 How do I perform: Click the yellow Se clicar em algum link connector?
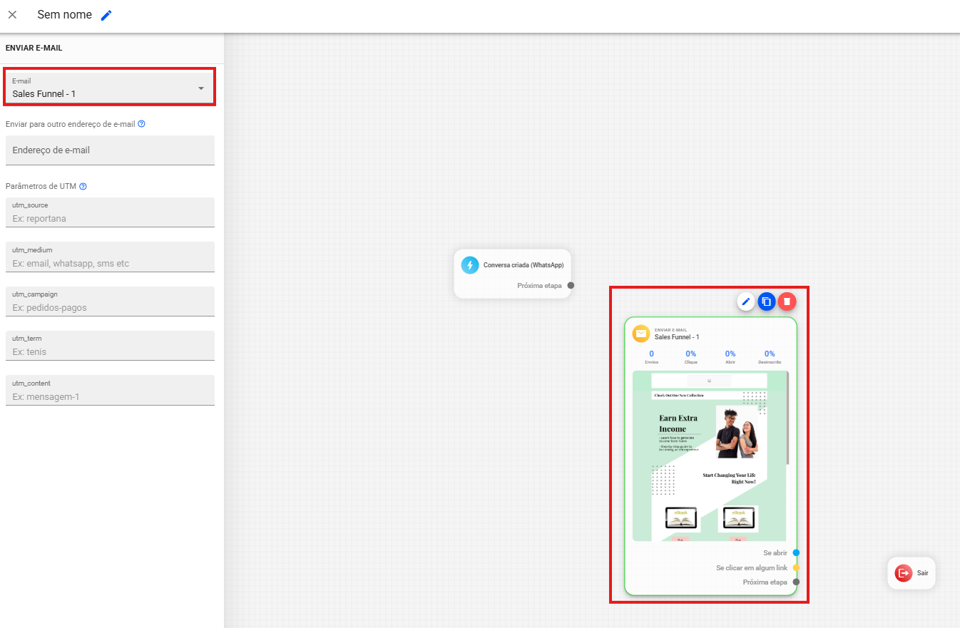tap(796, 567)
